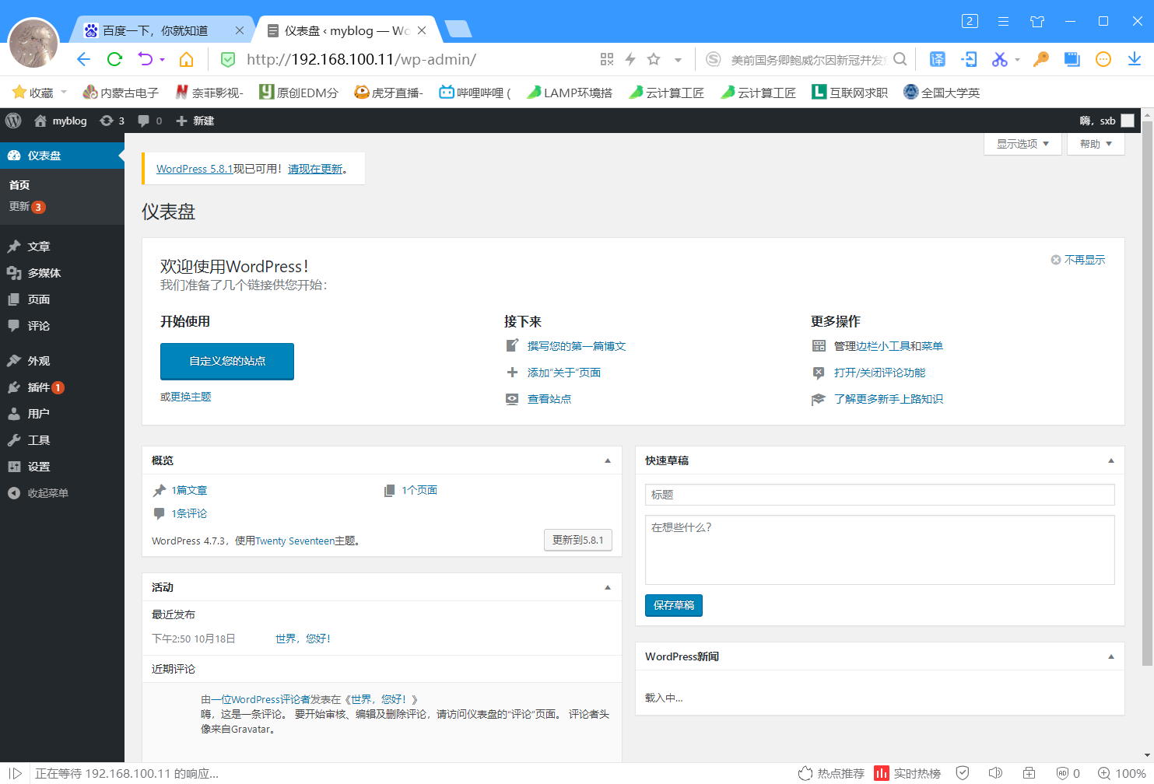The image size is (1154, 784).
Task: Open the LAMP环境搭 bookmark
Action: (570, 93)
